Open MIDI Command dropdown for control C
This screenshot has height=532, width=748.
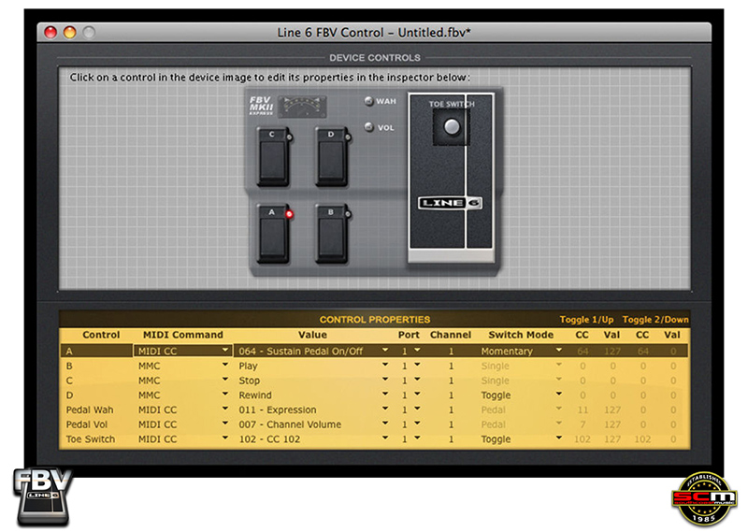click(x=225, y=381)
